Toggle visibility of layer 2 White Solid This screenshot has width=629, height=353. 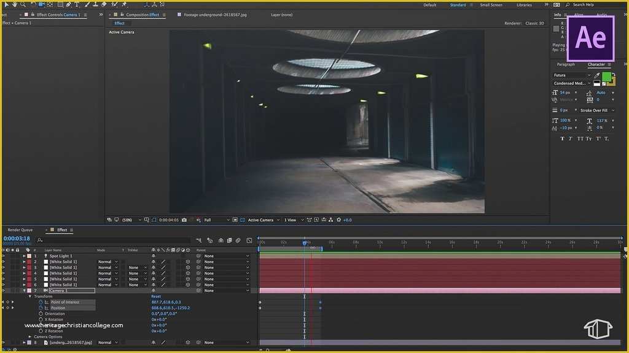tap(3, 262)
